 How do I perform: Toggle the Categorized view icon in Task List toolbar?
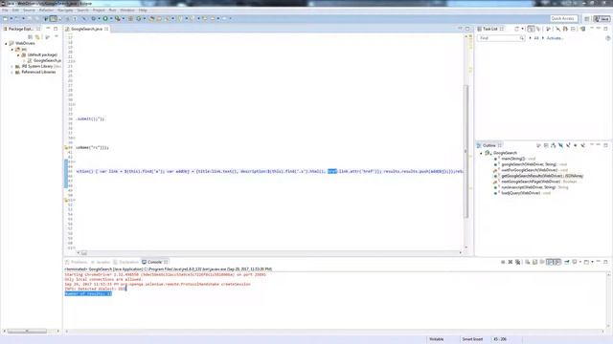(x=531, y=29)
